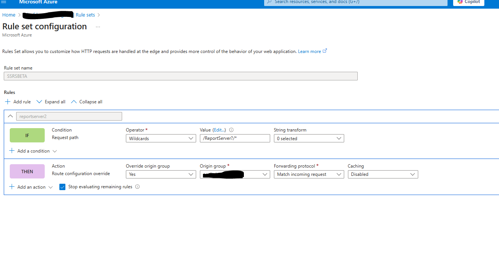Open the Caching dropdown showing Disabled

tap(383, 174)
